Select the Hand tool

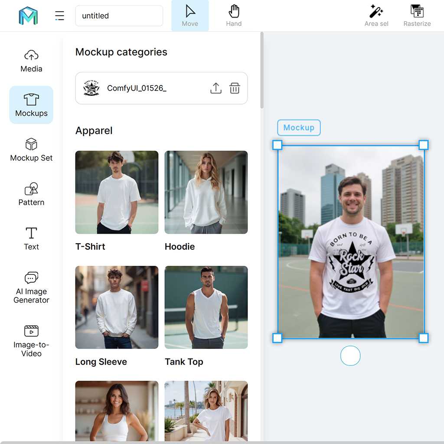point(234,16)
